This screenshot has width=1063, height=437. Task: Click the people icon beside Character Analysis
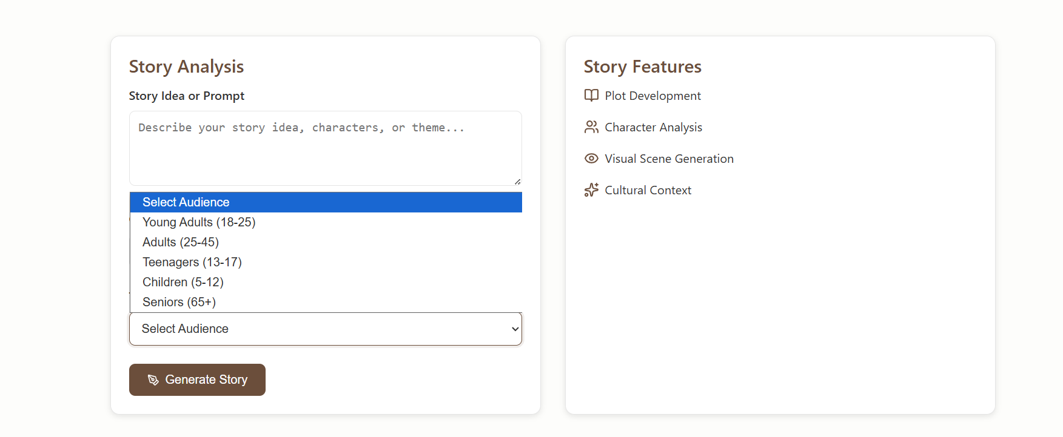(591, 127)
